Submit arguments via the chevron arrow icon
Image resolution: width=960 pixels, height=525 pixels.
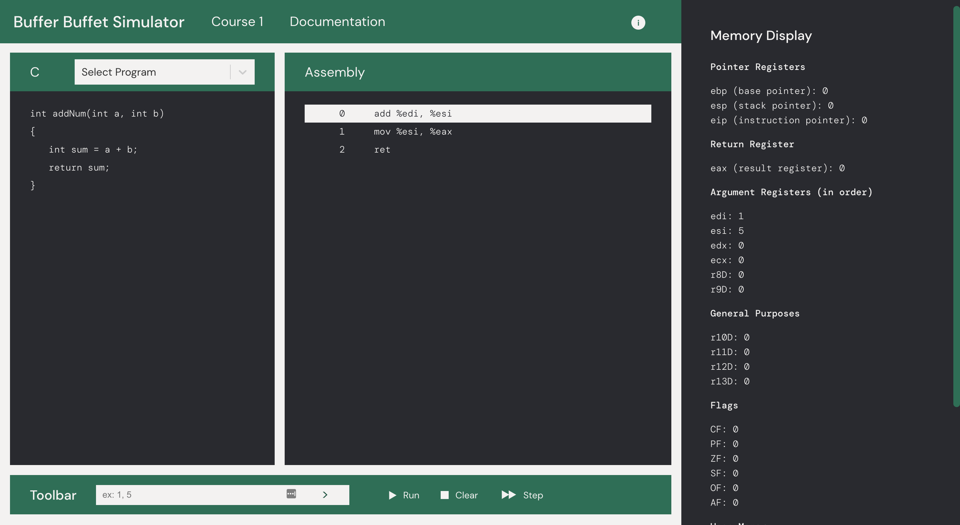pyautogui.click(x=325, y=495)
